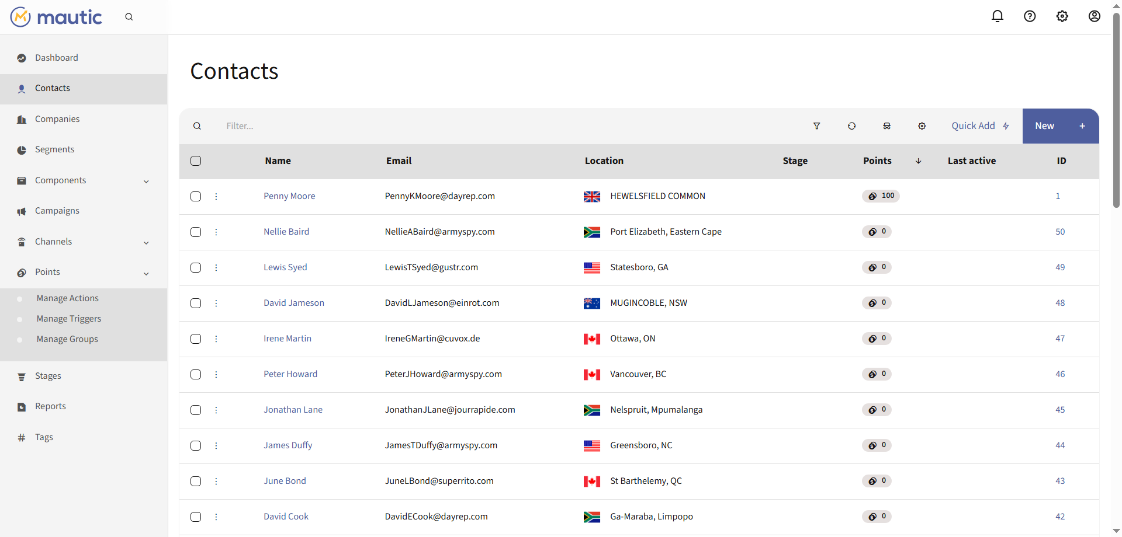Click the filter funnel icon
The image size is (1122, 537).
[816, 126]
